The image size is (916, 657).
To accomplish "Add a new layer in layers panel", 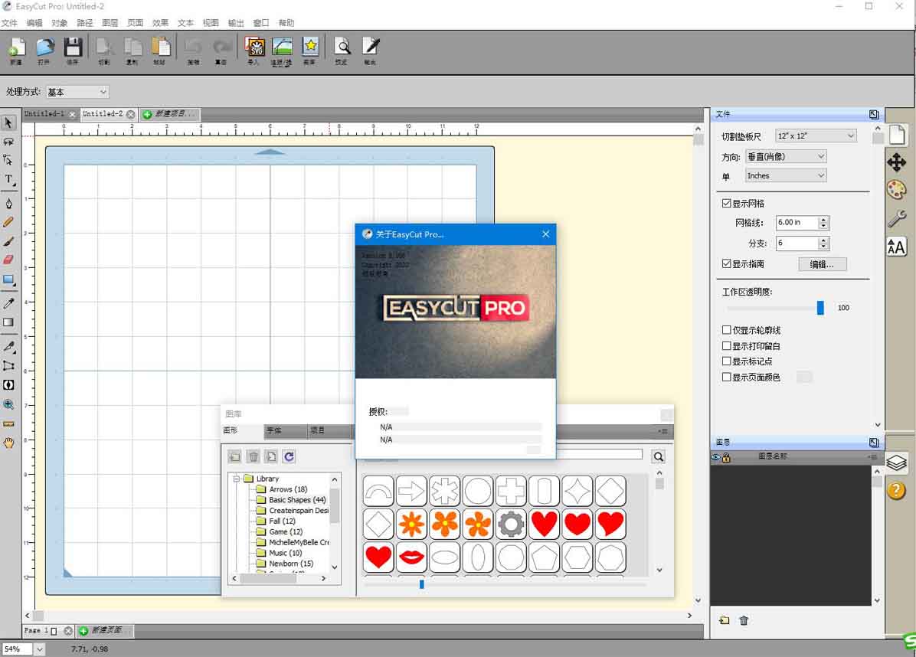I will point(725,620).
